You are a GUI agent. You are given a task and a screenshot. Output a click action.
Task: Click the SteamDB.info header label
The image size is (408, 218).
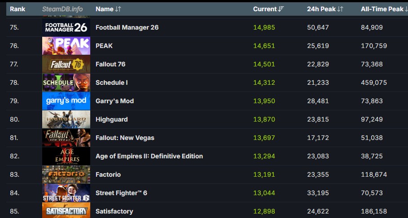62,9
